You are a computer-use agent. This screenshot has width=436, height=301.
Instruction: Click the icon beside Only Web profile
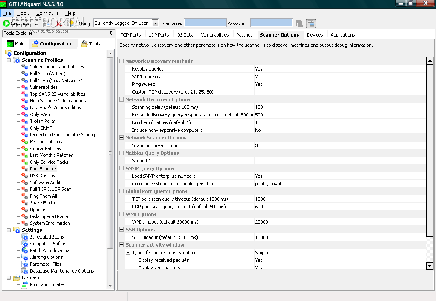click(25, 114)
